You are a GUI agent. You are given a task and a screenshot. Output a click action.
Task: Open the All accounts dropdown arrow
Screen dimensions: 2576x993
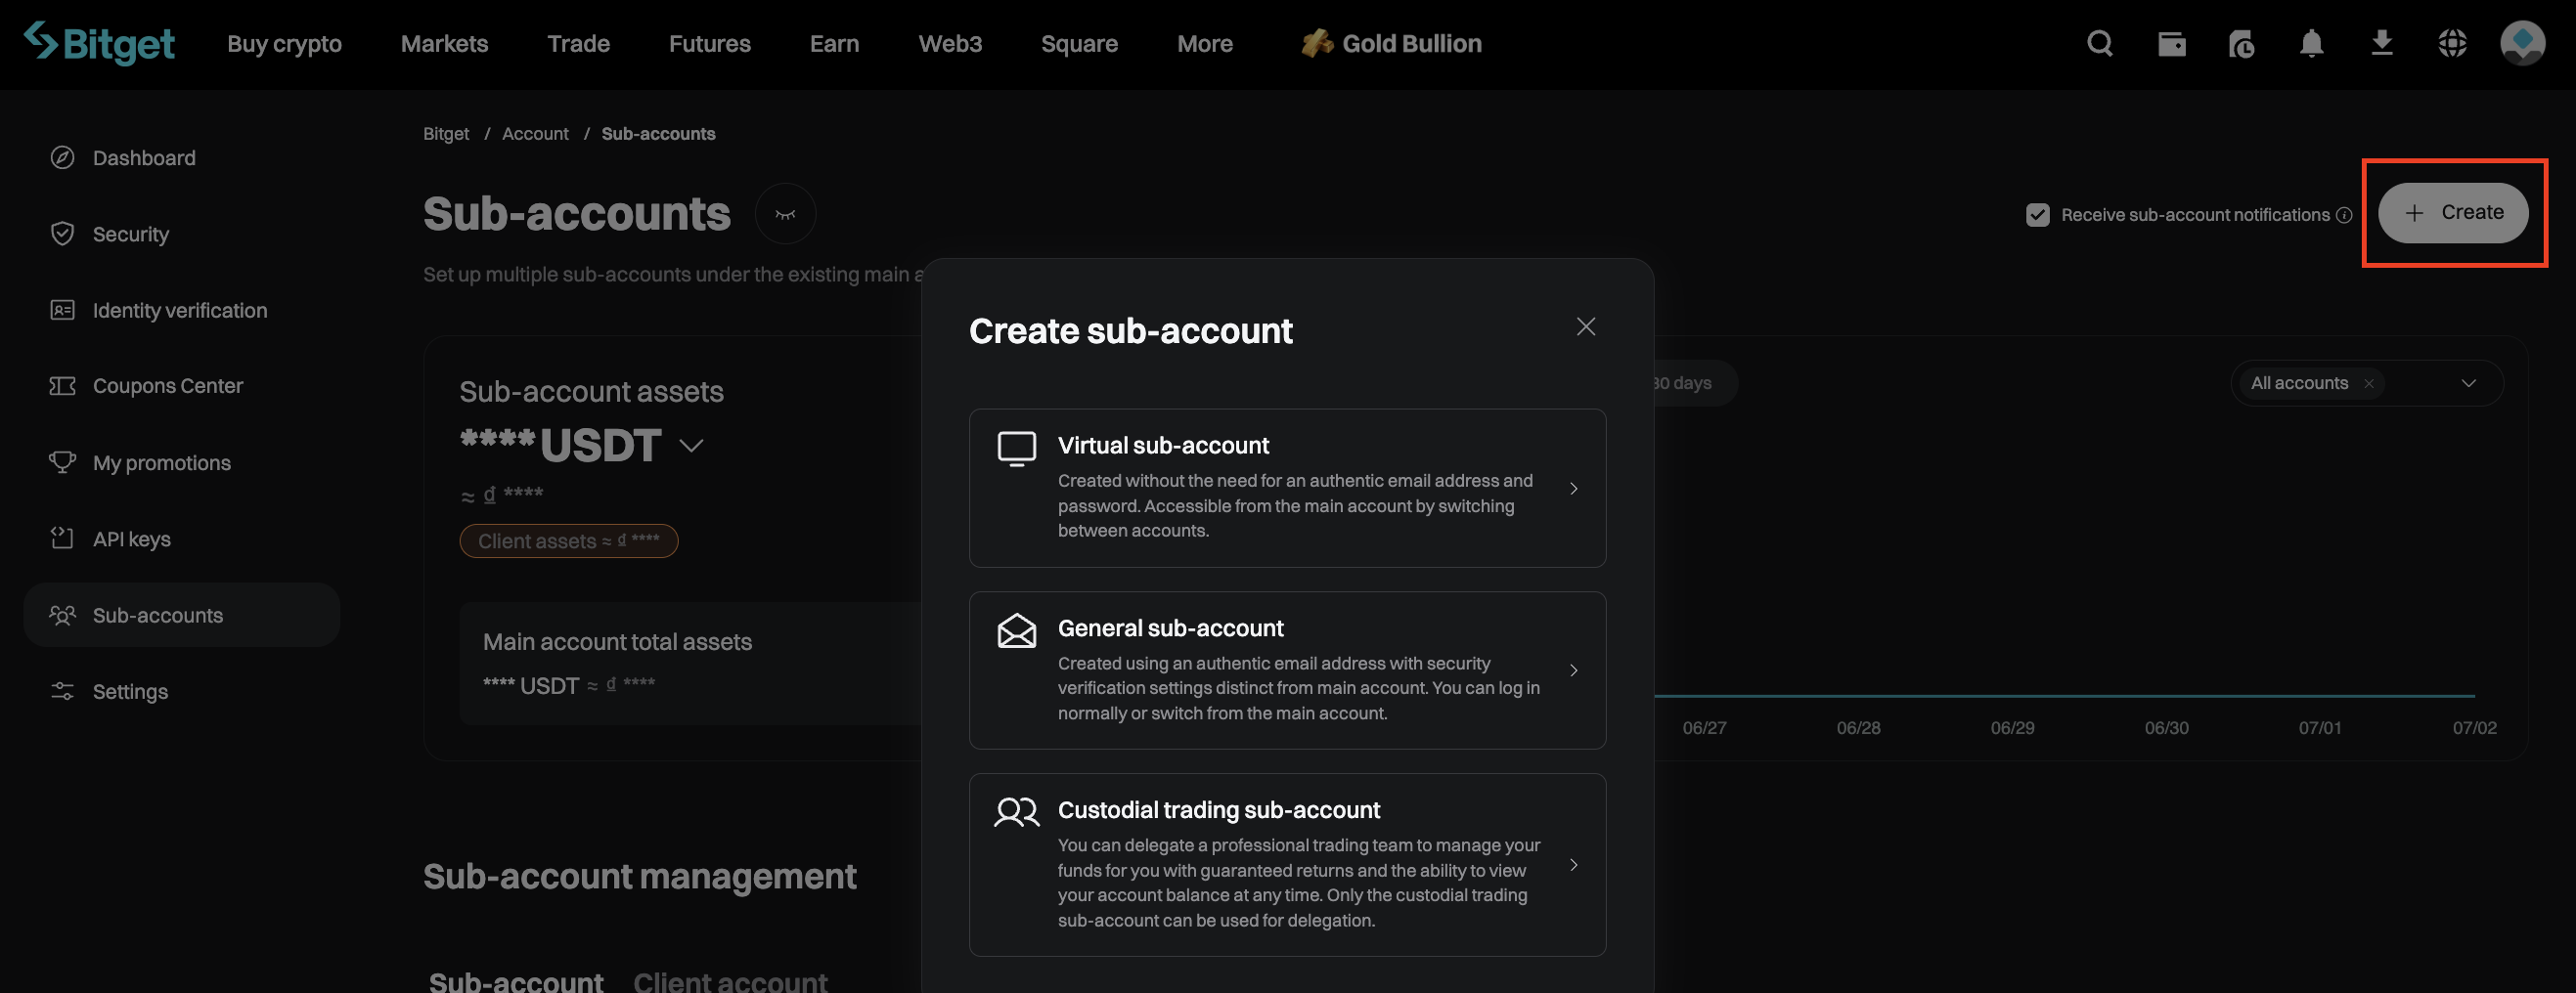(x=2468, y=383)
